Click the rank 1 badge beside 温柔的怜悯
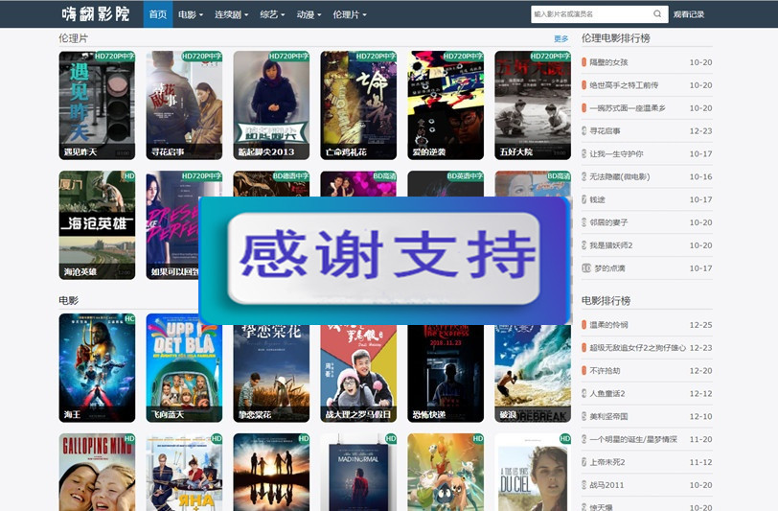 point(584,325)
